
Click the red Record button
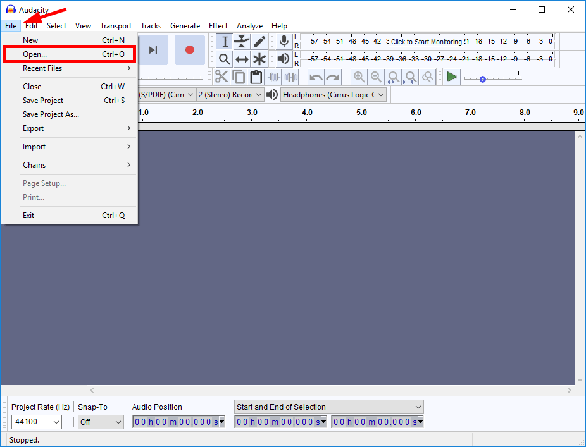189,50
